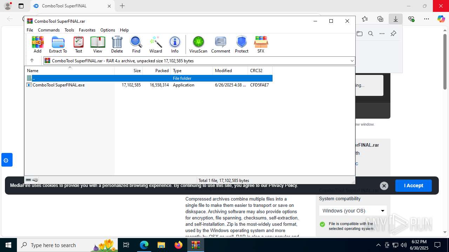This screenshot has height=252, width=449.
Task: Click CRC32 value CFD5FAE7
Action: click(260, 85)
